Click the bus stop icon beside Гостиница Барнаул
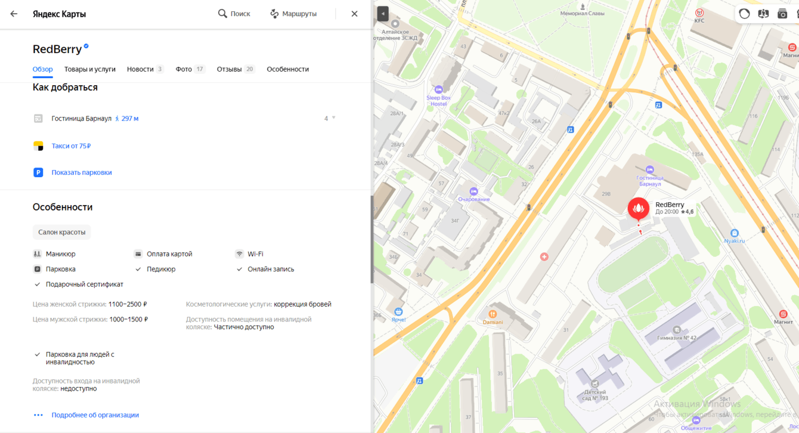 pyautogui.click(x=38, y=119)
